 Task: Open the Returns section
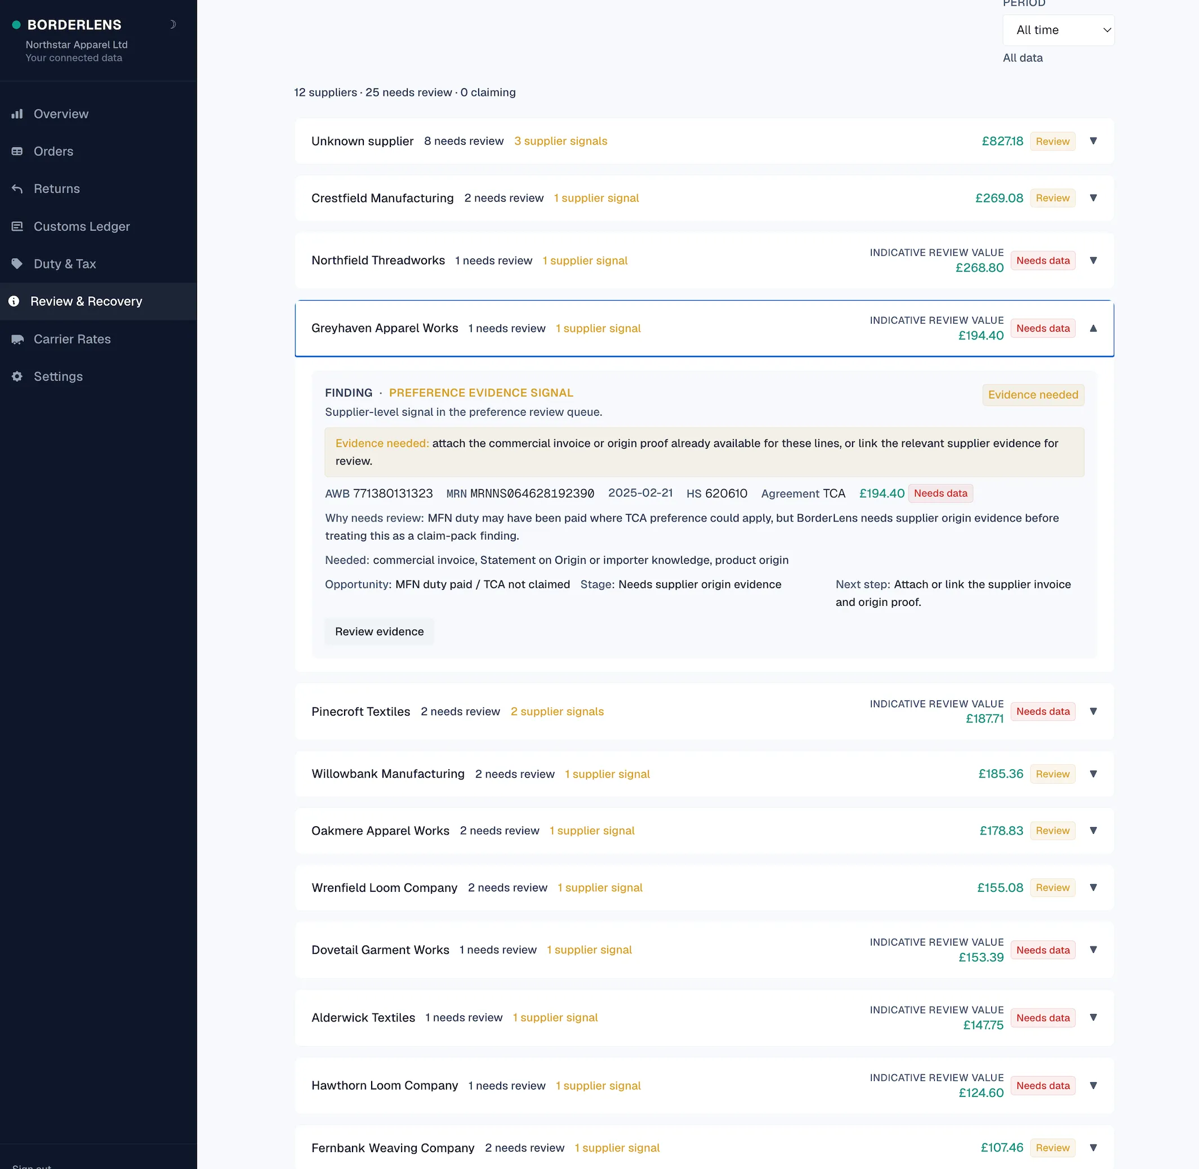point(98,189)
